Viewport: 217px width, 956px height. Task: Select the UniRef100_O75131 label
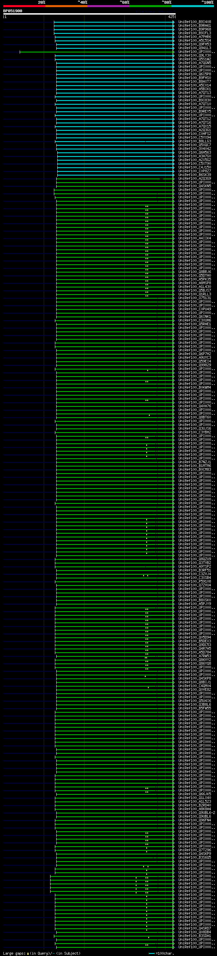pos(195,298)
